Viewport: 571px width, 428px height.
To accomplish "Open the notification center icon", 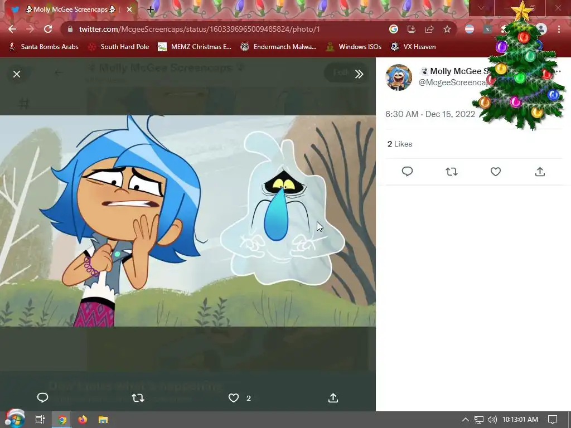I will point(553,420).
